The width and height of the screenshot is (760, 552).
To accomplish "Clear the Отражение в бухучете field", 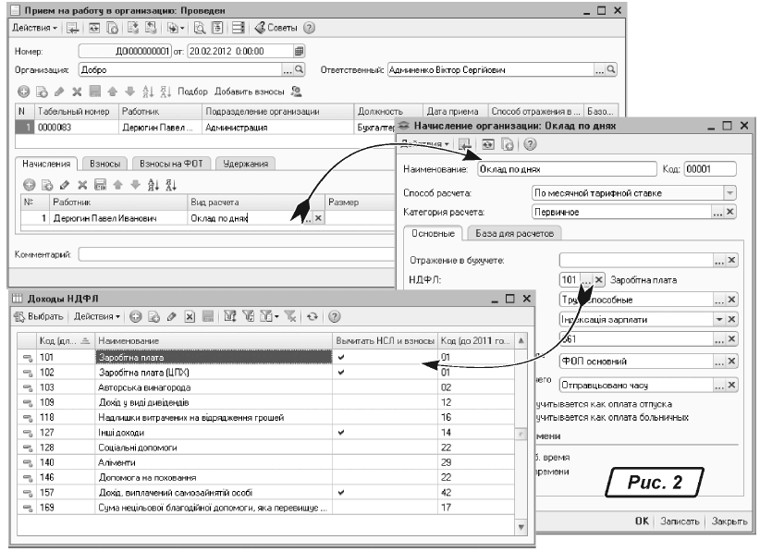I will click(x=731, y=261).
